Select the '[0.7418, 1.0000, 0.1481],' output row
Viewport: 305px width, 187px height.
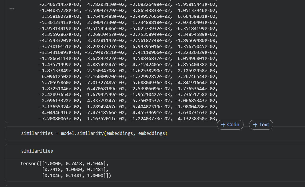75,170
